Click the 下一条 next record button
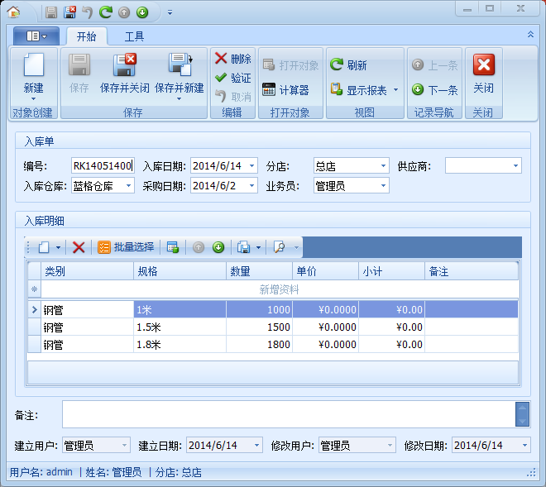 (x=435, y=90)
